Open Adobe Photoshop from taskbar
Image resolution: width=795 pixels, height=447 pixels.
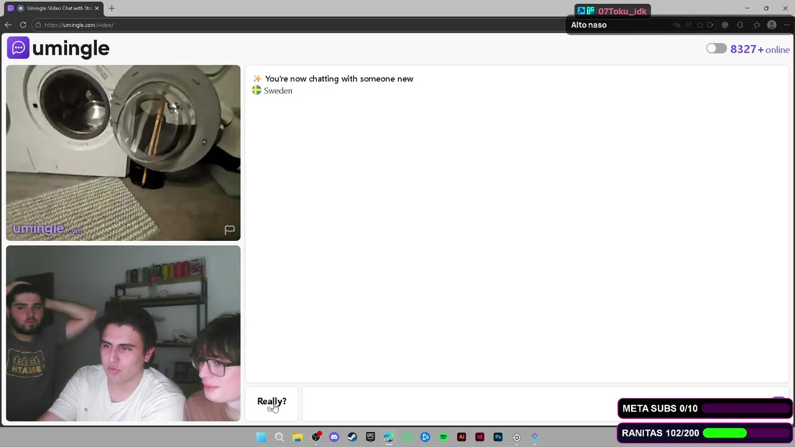pos(498,437)
